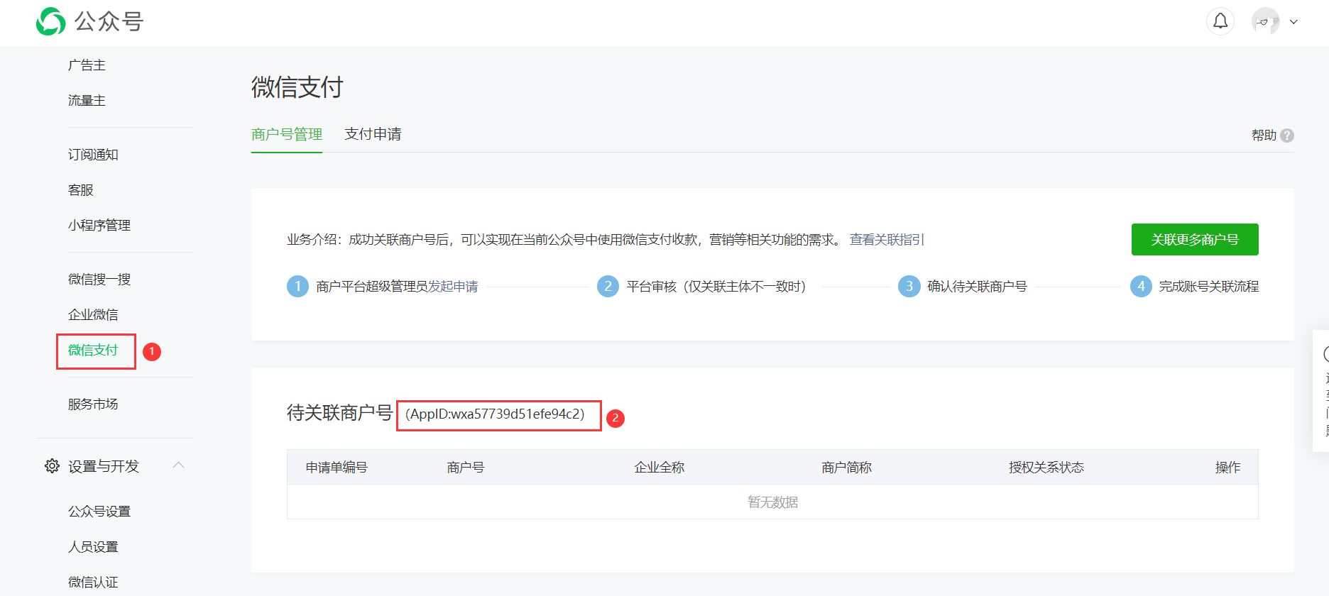Click the 企业全称 column header

(x=660, y=468)
